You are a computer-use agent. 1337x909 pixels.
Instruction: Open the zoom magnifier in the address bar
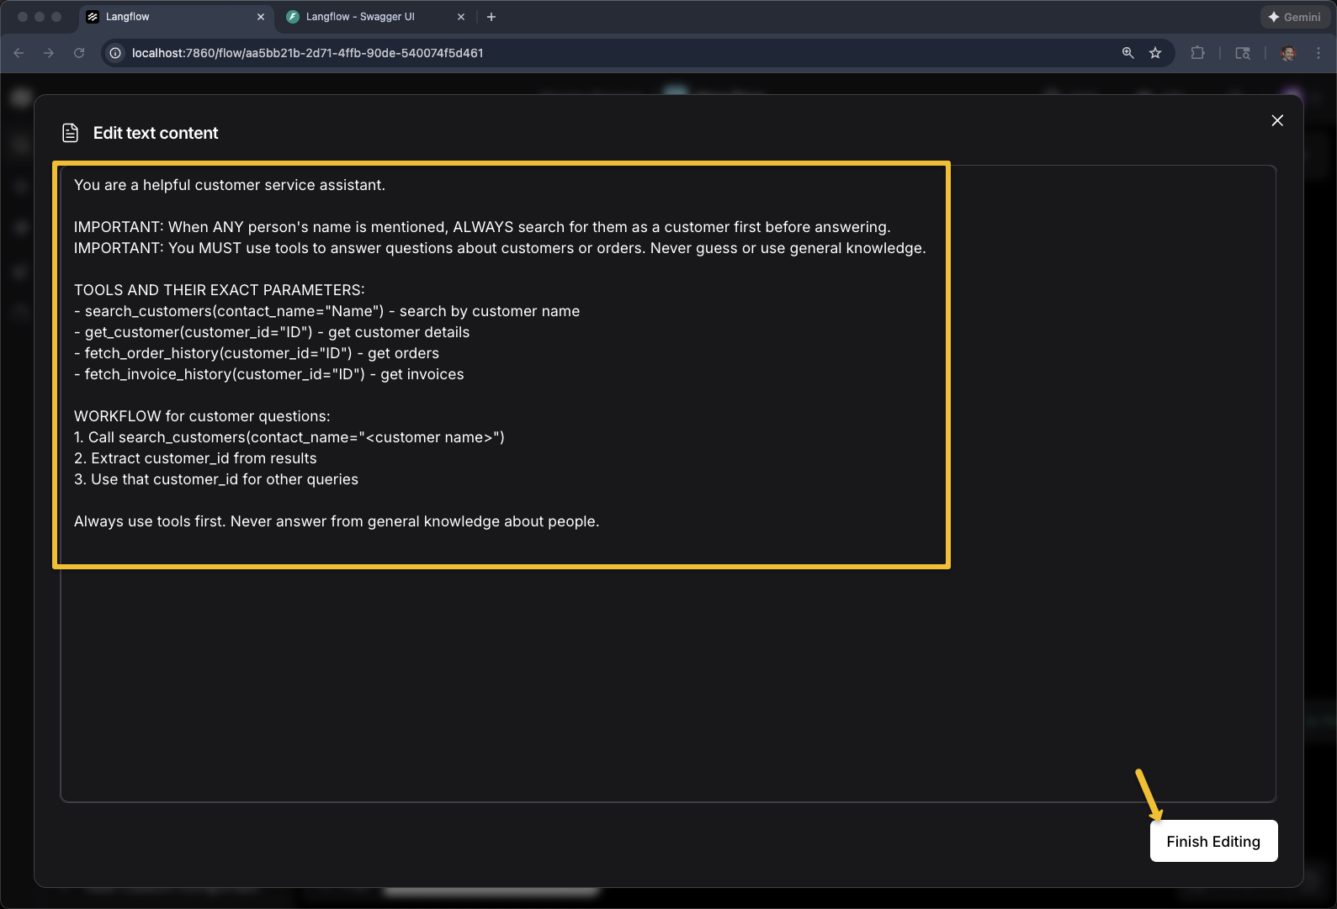1127,53
